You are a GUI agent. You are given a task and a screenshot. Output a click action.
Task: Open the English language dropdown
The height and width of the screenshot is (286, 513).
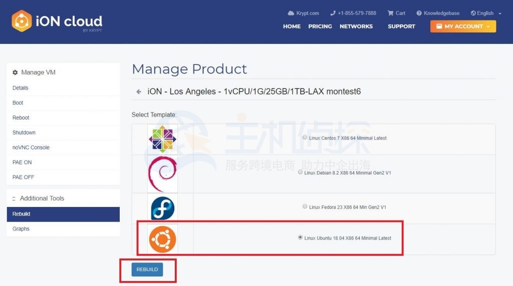coord(486,13)
